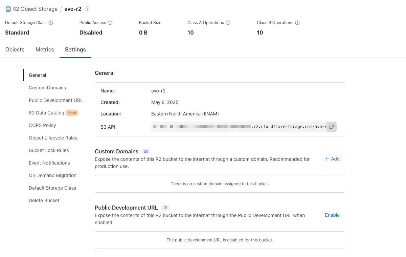Image resolution: width=406 pixels, height=257 pixels.
Task: Click the Beta badge next to R2 Data Catalog
Action: [x=72, y=113]
